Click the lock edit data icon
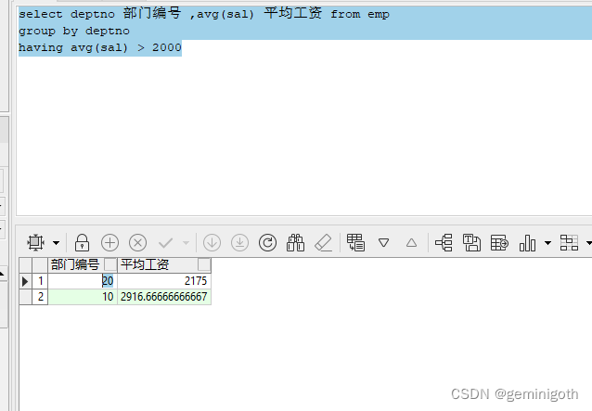Image resolution: width=592 pixels, height=411 pixels. (x=82, y=242)
